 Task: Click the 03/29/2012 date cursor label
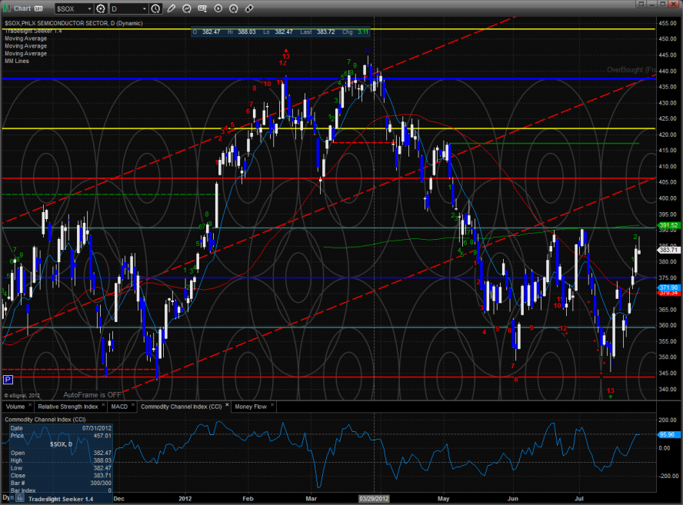point(374,498)
